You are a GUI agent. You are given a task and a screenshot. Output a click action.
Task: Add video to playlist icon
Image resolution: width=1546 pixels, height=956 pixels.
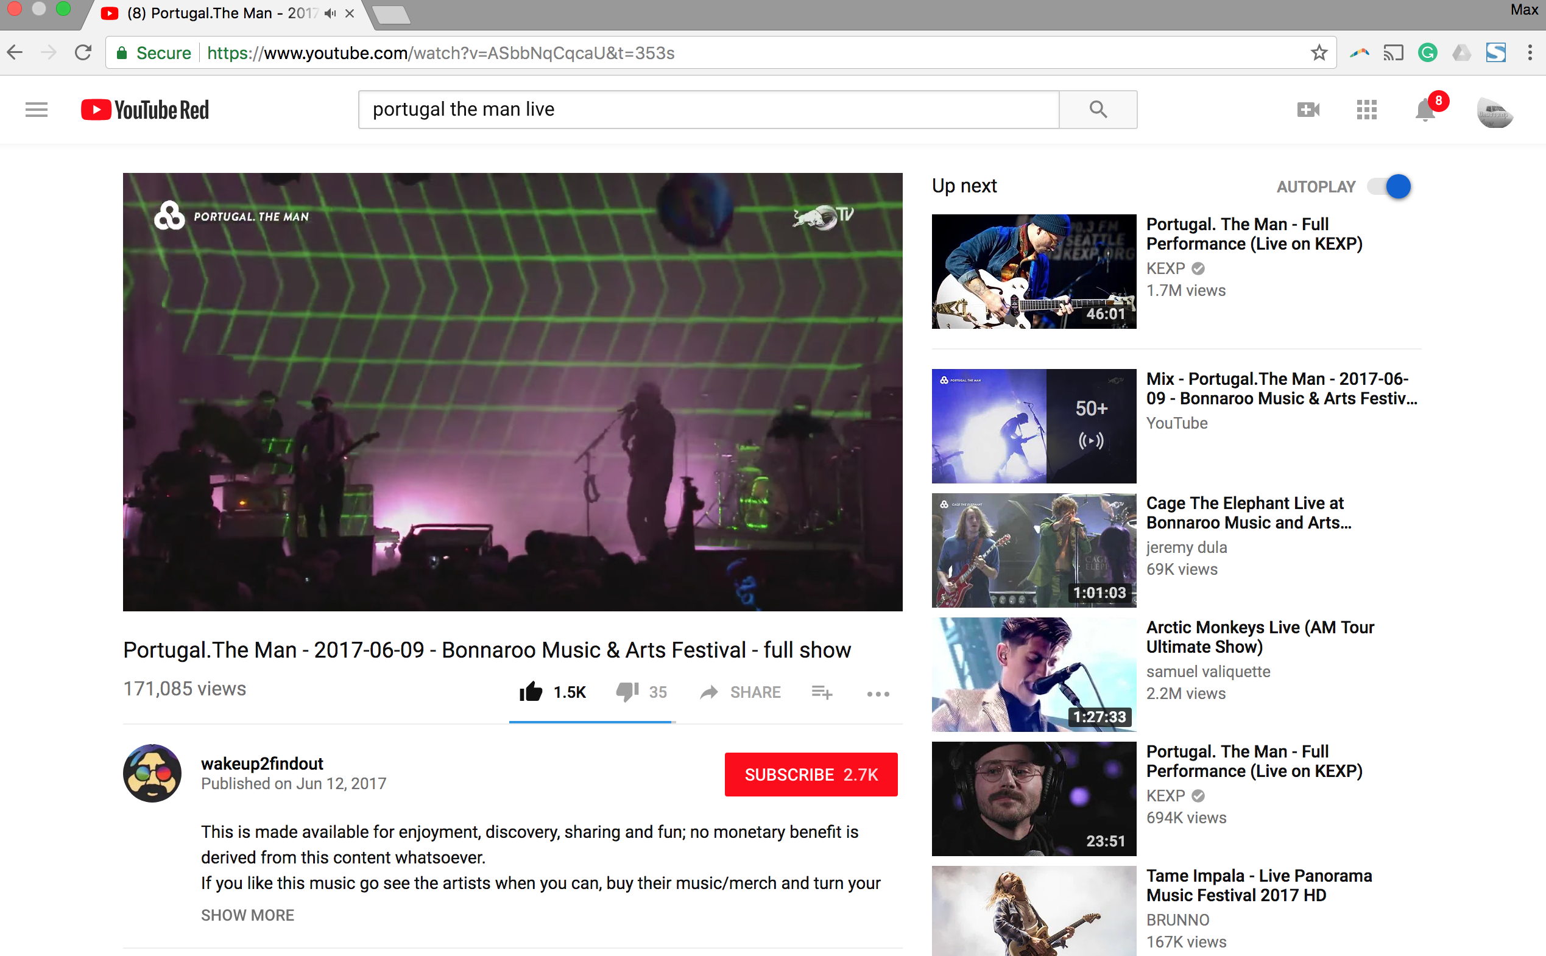tap(821, 692)
